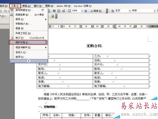
Task: Click the toolbar options handle before styles
Action: 107,11
